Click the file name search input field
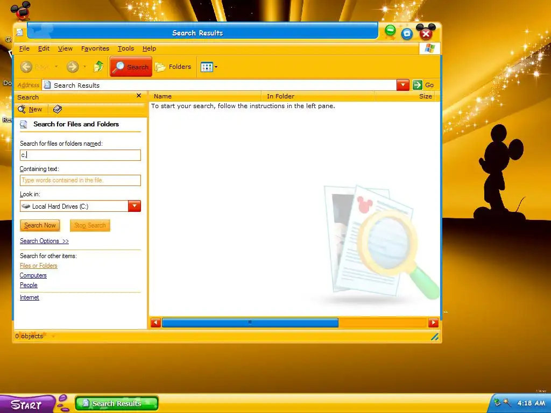 (x=81, y=155)
